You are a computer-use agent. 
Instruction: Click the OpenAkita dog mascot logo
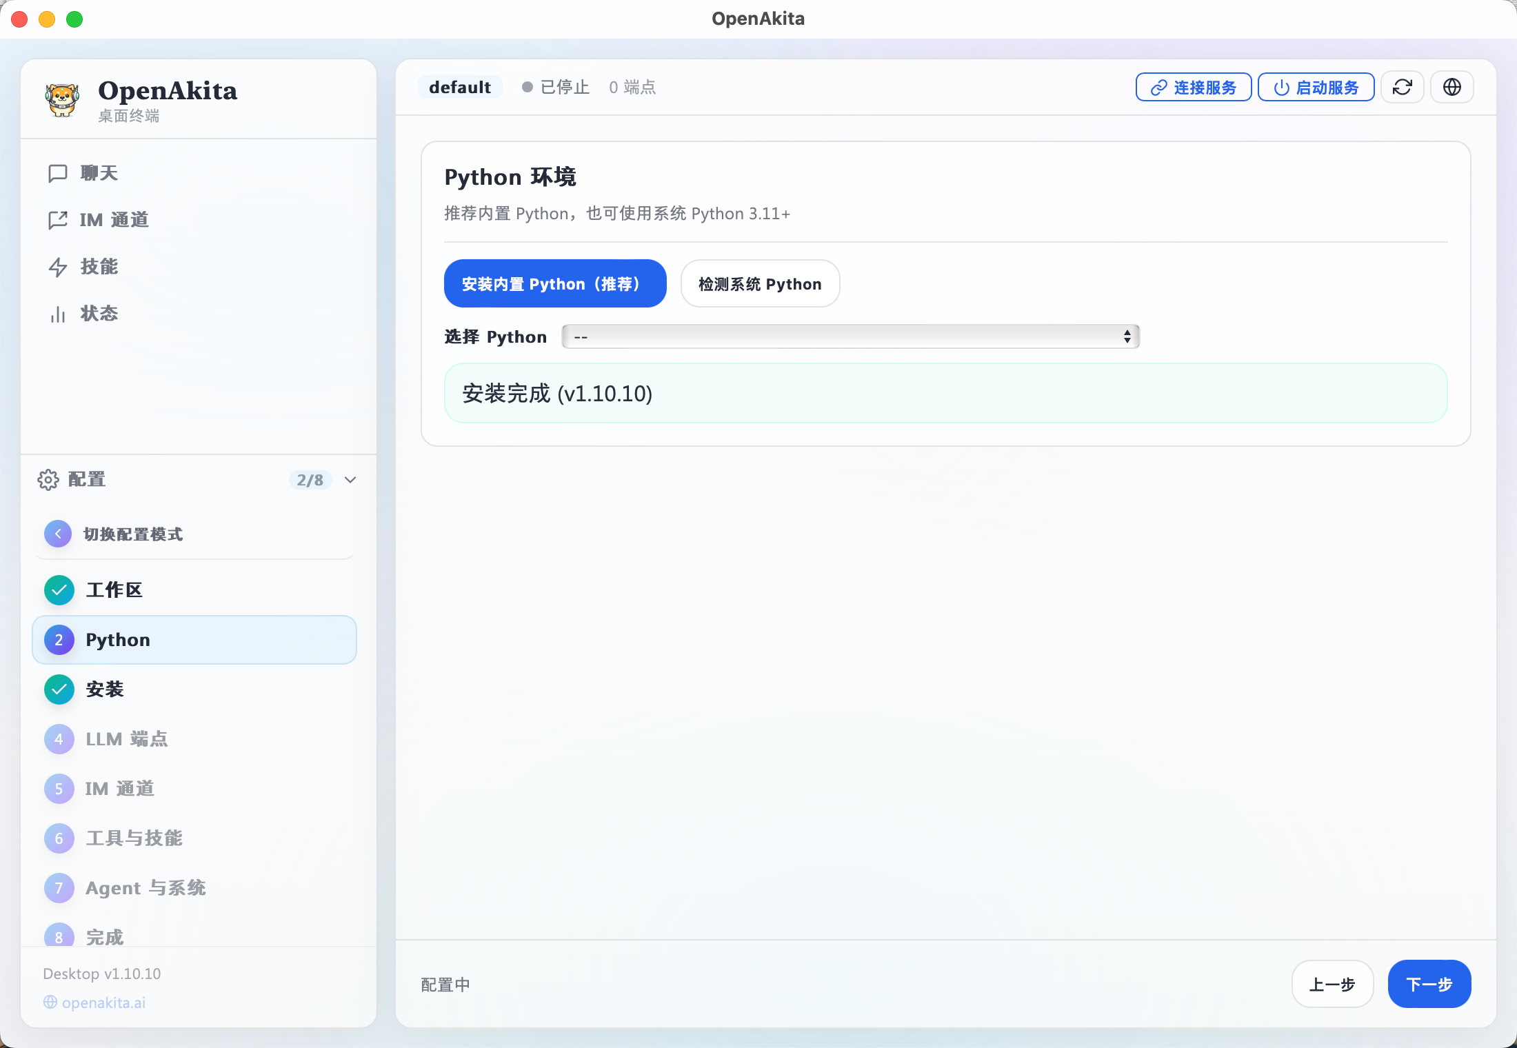click(62, 99)
